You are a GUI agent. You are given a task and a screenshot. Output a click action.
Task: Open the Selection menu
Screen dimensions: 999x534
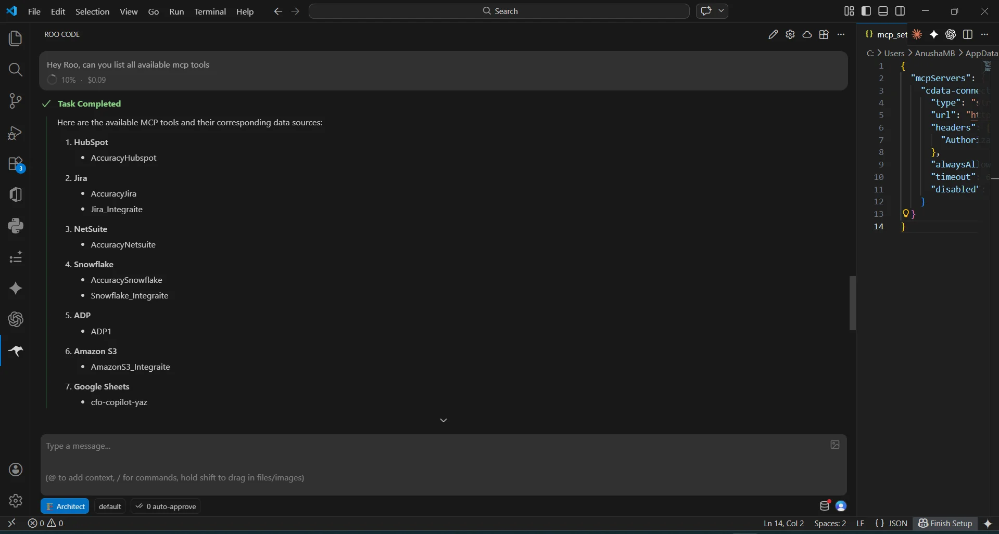click(x=92, y=11)
